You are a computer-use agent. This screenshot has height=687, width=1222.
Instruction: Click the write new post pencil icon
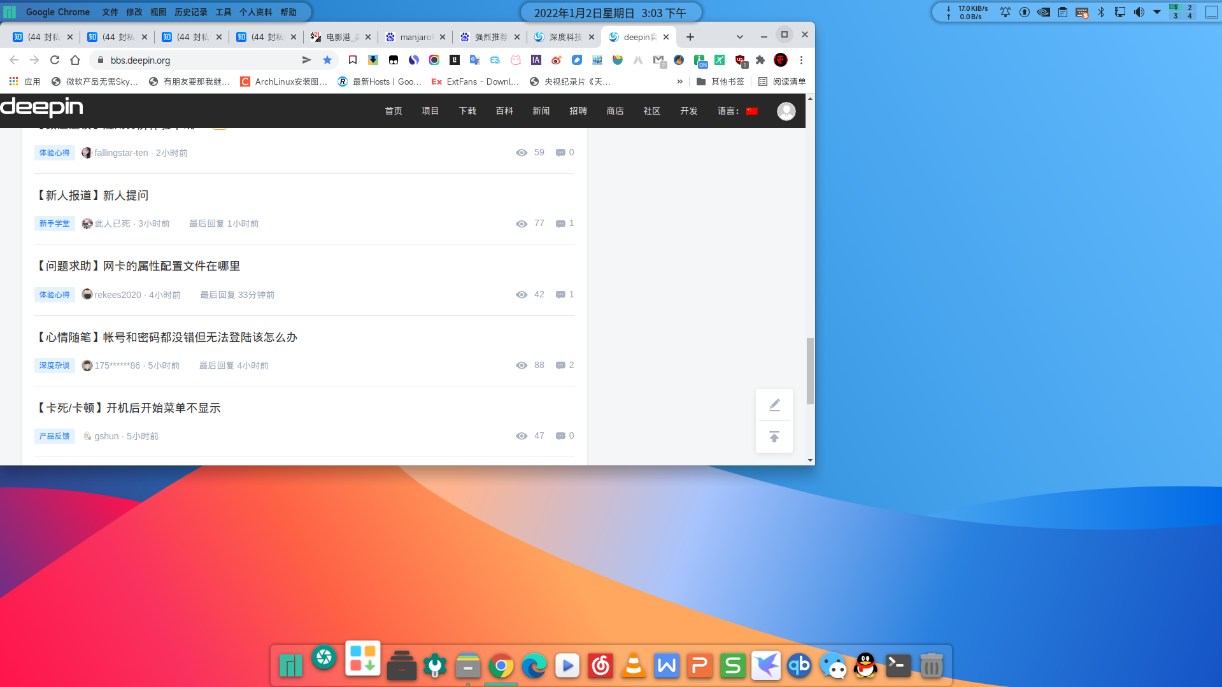point(774,405)
